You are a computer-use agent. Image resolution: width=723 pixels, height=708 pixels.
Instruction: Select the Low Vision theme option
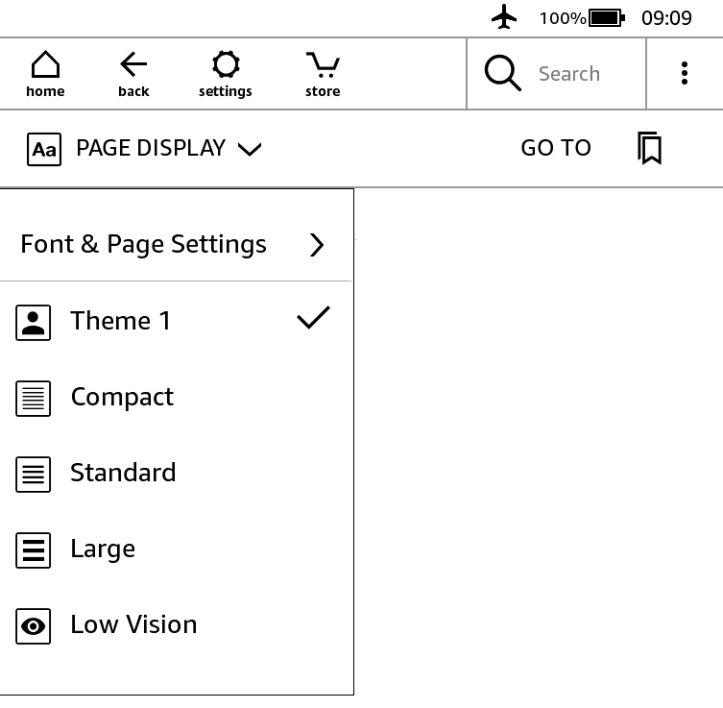tap(133, 624)
